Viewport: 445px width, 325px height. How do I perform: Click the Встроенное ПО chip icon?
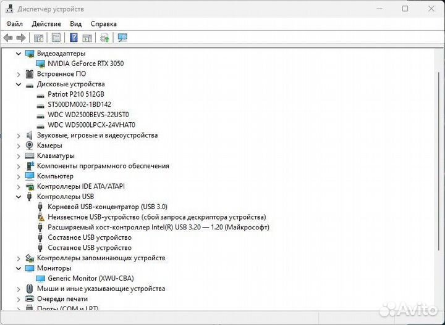point(30,74)
